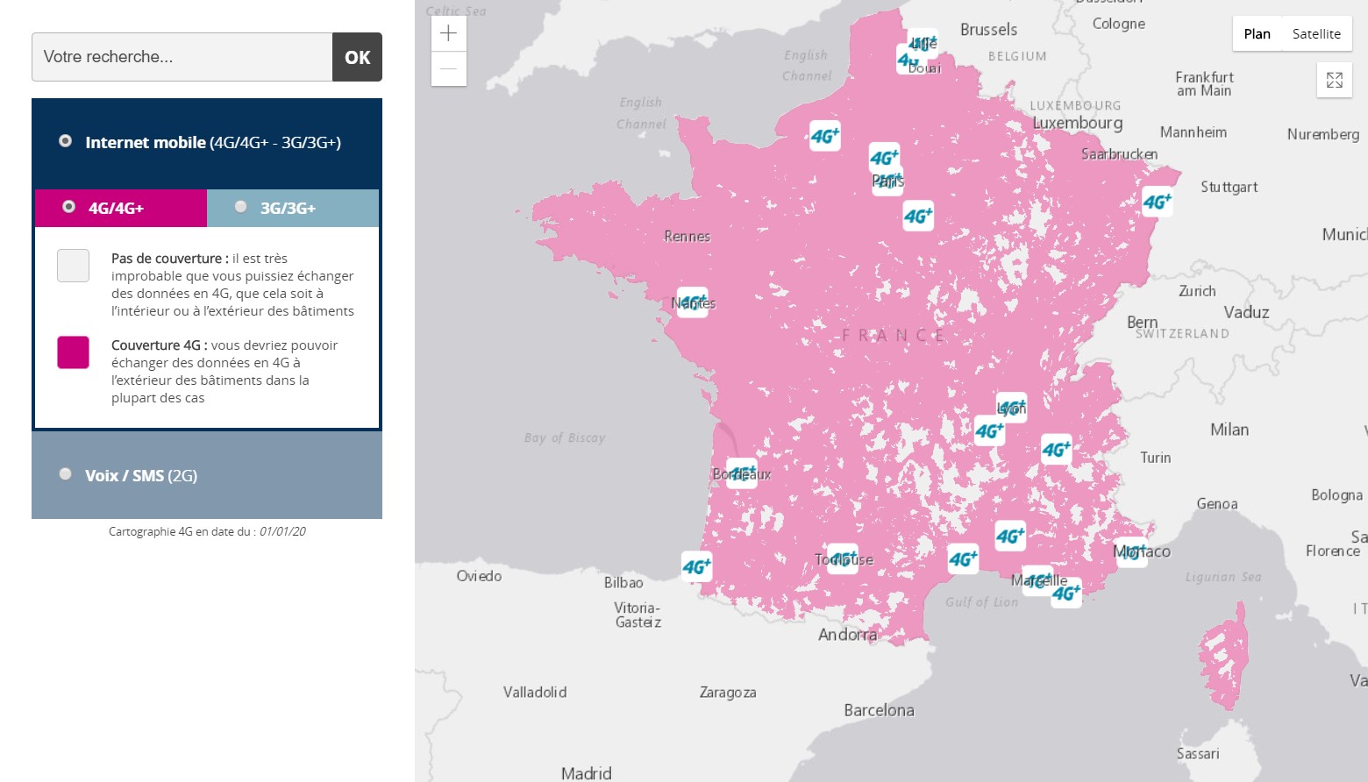Screen dimensions: 1368x782
Task: Switch map to Satellite view
Action: tap(1316, 33)
